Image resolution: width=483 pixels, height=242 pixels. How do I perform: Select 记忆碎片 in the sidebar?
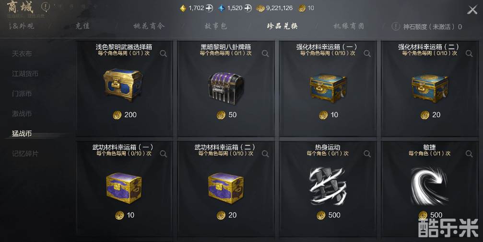pos(25,154)
